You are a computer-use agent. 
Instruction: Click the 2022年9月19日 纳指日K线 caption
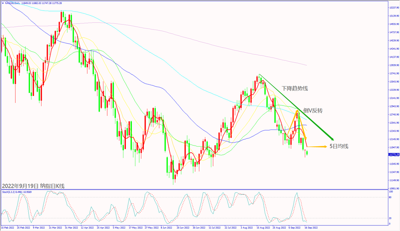(33, 186)
